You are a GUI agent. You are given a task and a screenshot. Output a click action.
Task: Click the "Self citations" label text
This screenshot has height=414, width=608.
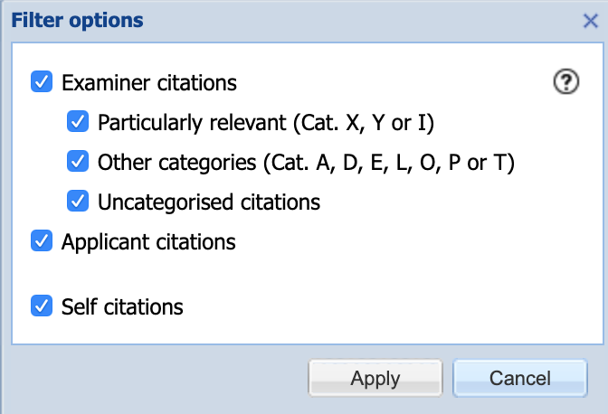point(122,307)
